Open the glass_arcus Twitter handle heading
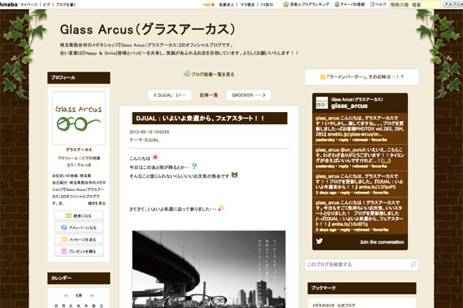The width and height of the screenshot is (463, 308). click(x=349, y=106)
